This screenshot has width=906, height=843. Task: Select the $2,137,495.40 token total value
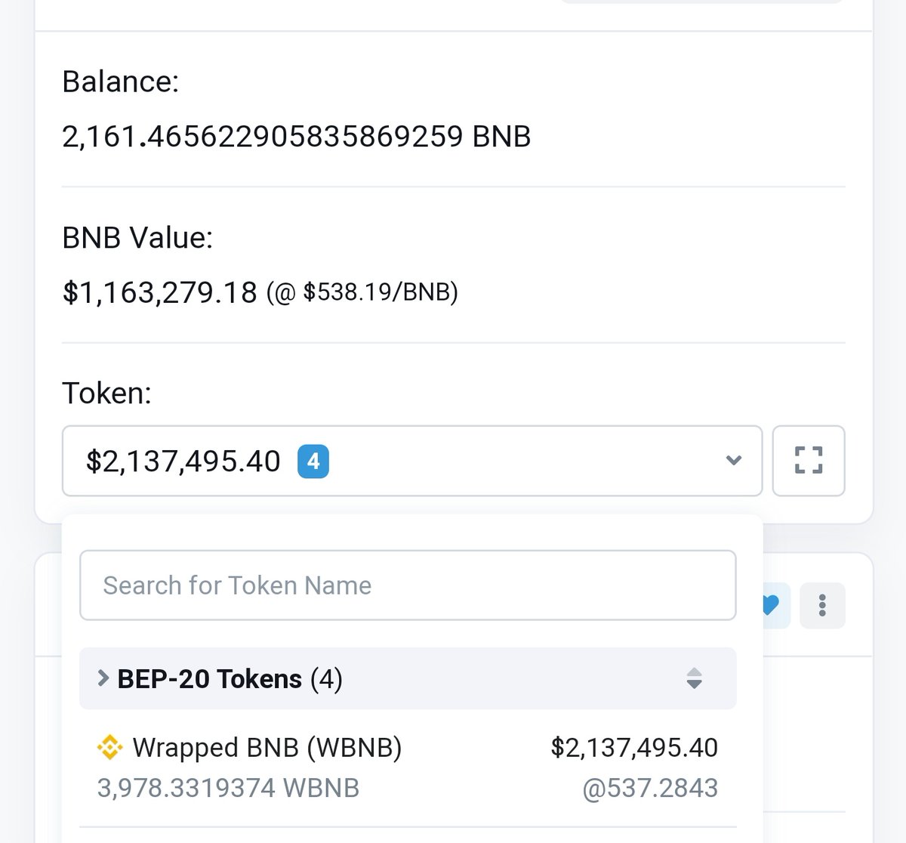click(183, 461)
